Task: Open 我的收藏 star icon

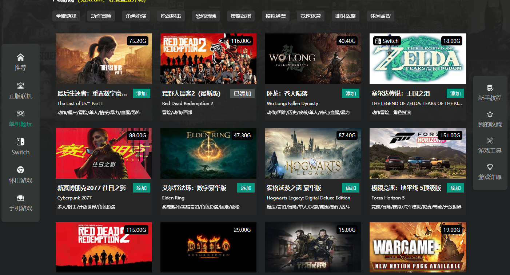Action: (x=490, y=114)
